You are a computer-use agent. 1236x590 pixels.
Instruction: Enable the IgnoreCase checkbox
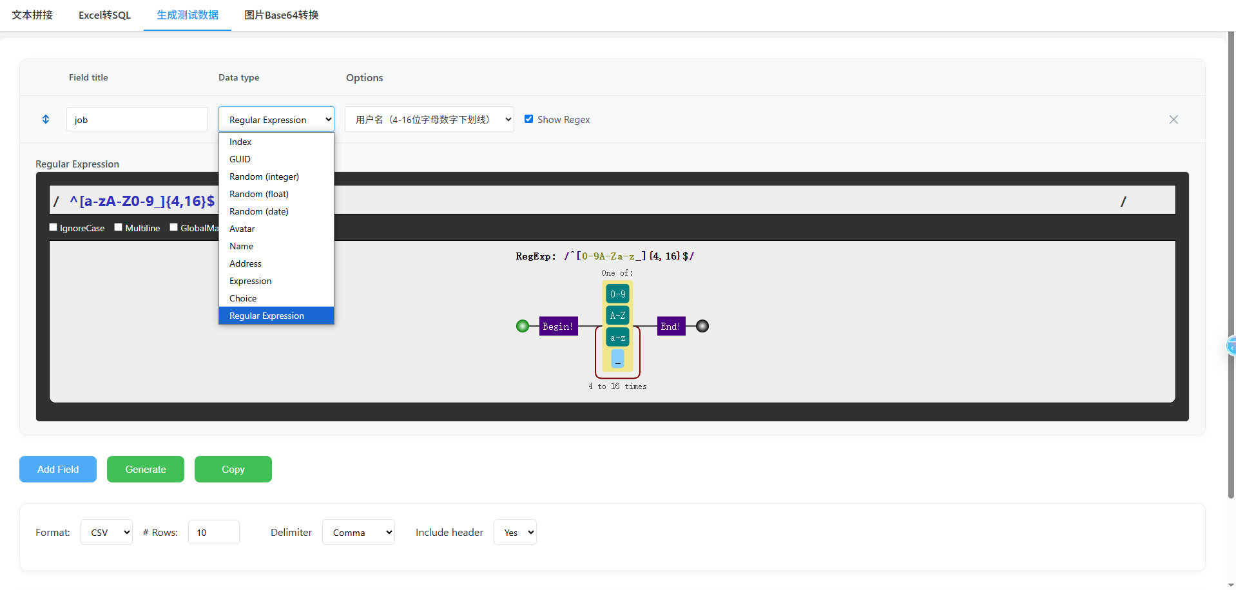coord(53,227)
